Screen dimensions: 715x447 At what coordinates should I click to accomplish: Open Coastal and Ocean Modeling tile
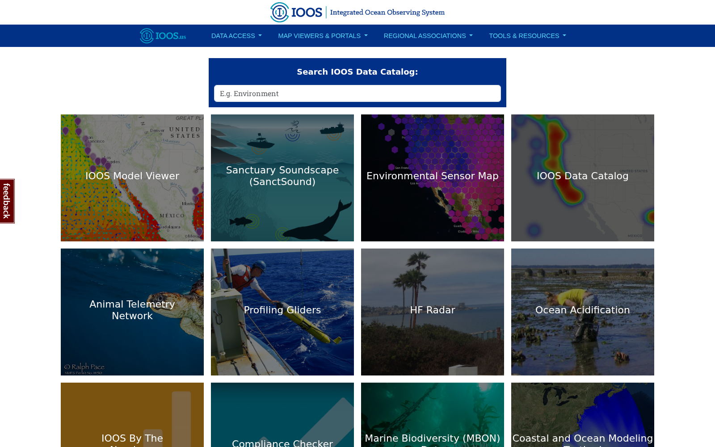583,415
